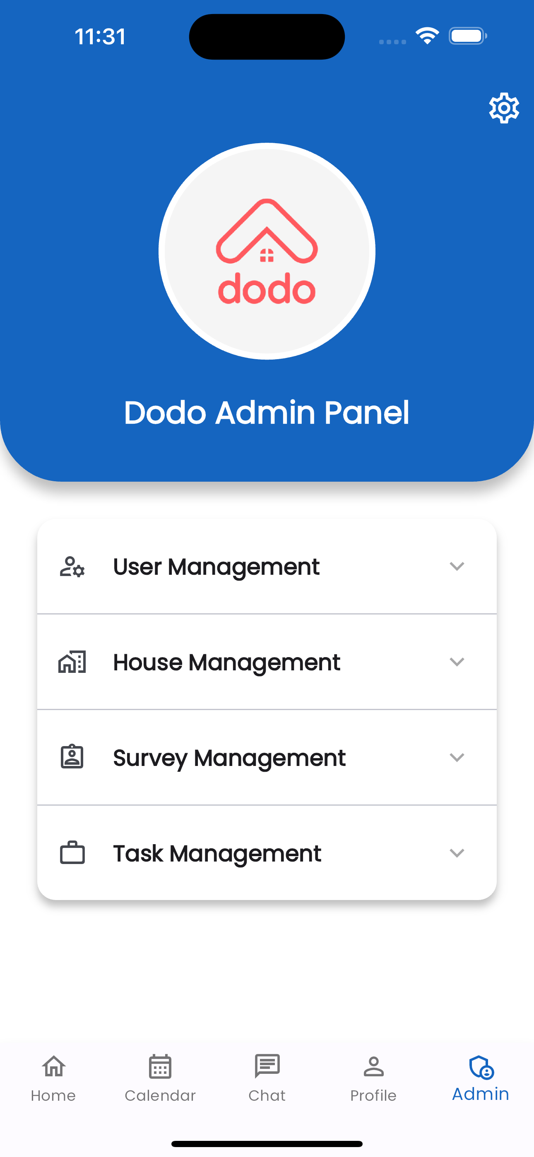Switch to the Home tab label
Viewport: 534px width, 1157px height.
coord(53,1096)
